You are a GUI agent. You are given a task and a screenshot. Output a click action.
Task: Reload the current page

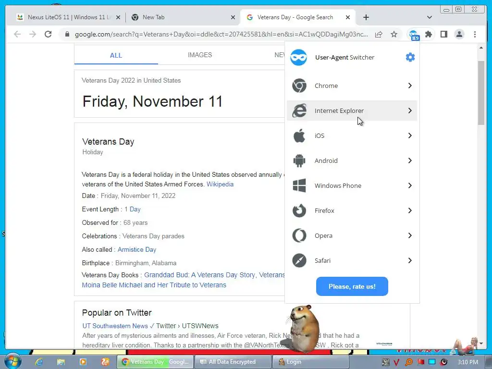tap(48, 34)
